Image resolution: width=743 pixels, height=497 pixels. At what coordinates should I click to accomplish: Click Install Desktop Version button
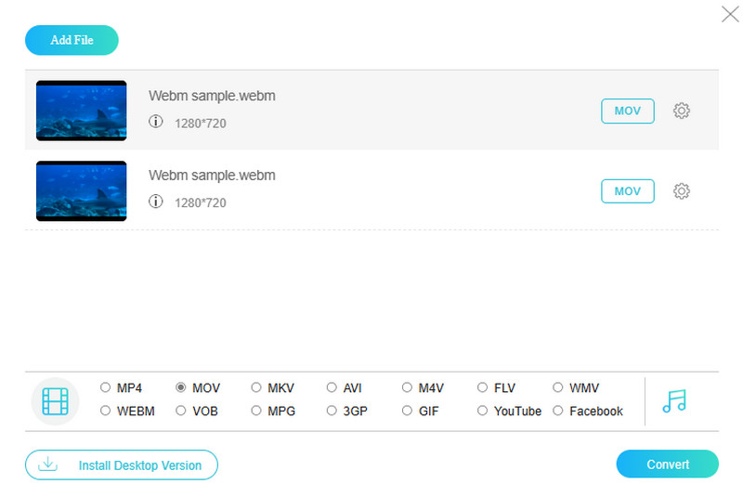coord(122,464)
